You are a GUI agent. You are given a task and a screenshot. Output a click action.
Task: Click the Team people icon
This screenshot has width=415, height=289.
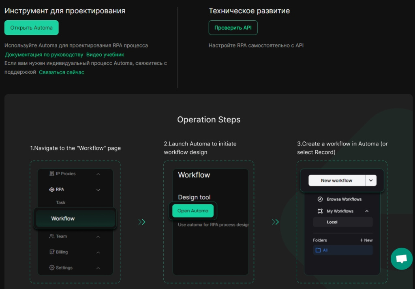(x=52, y=236)
